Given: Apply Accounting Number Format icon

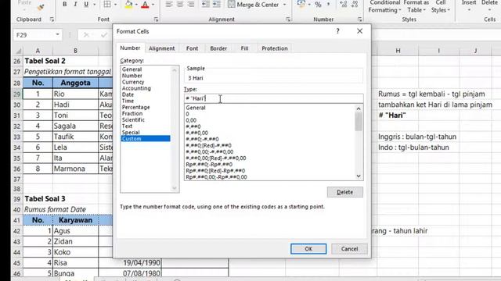Looking at the screenshot, I should (301, 4).
